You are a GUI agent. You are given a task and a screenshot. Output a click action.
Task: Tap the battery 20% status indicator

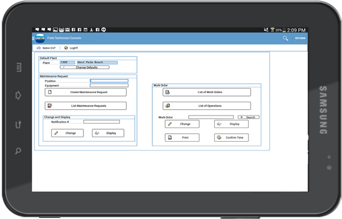(280, 30)
